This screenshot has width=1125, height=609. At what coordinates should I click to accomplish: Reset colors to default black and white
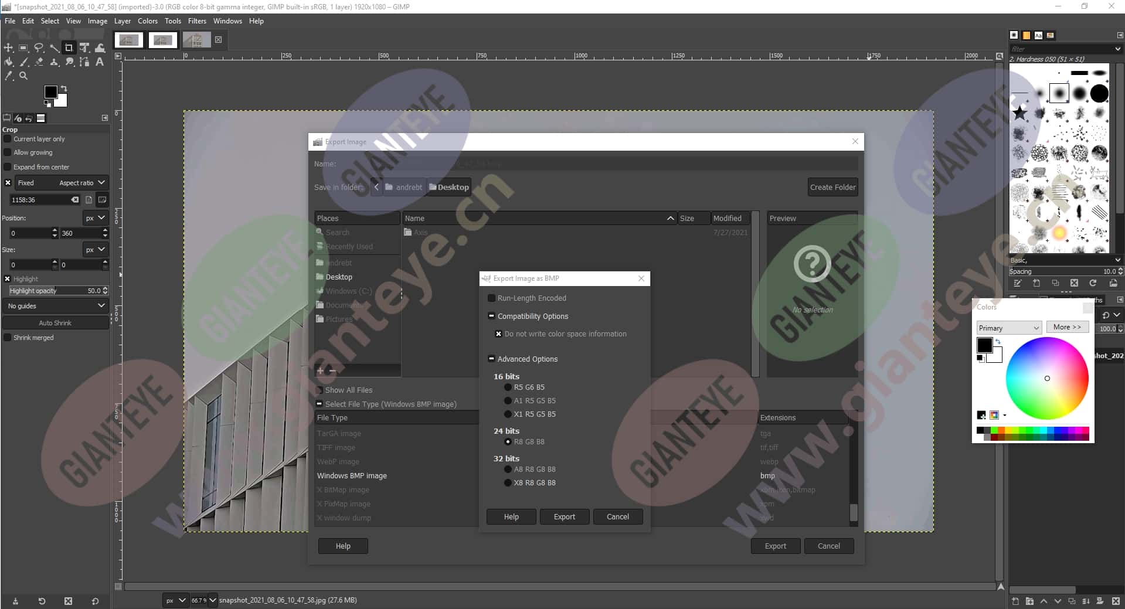(x=47, y=104)
